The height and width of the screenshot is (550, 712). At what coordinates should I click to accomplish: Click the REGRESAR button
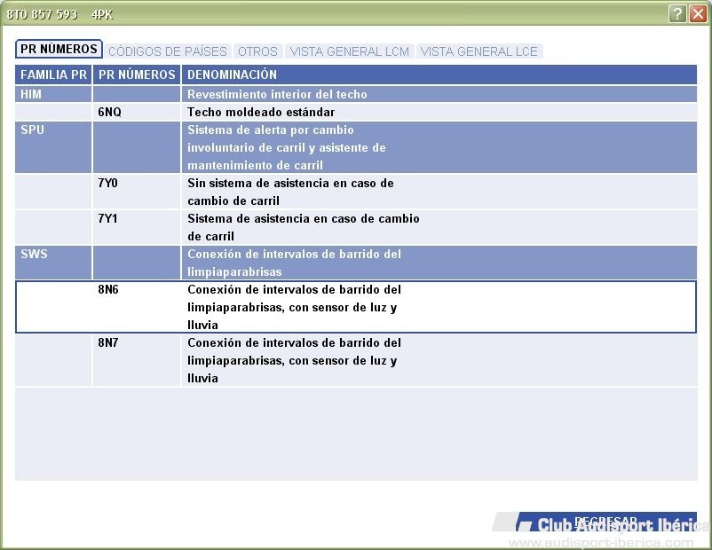click(606, 522)
